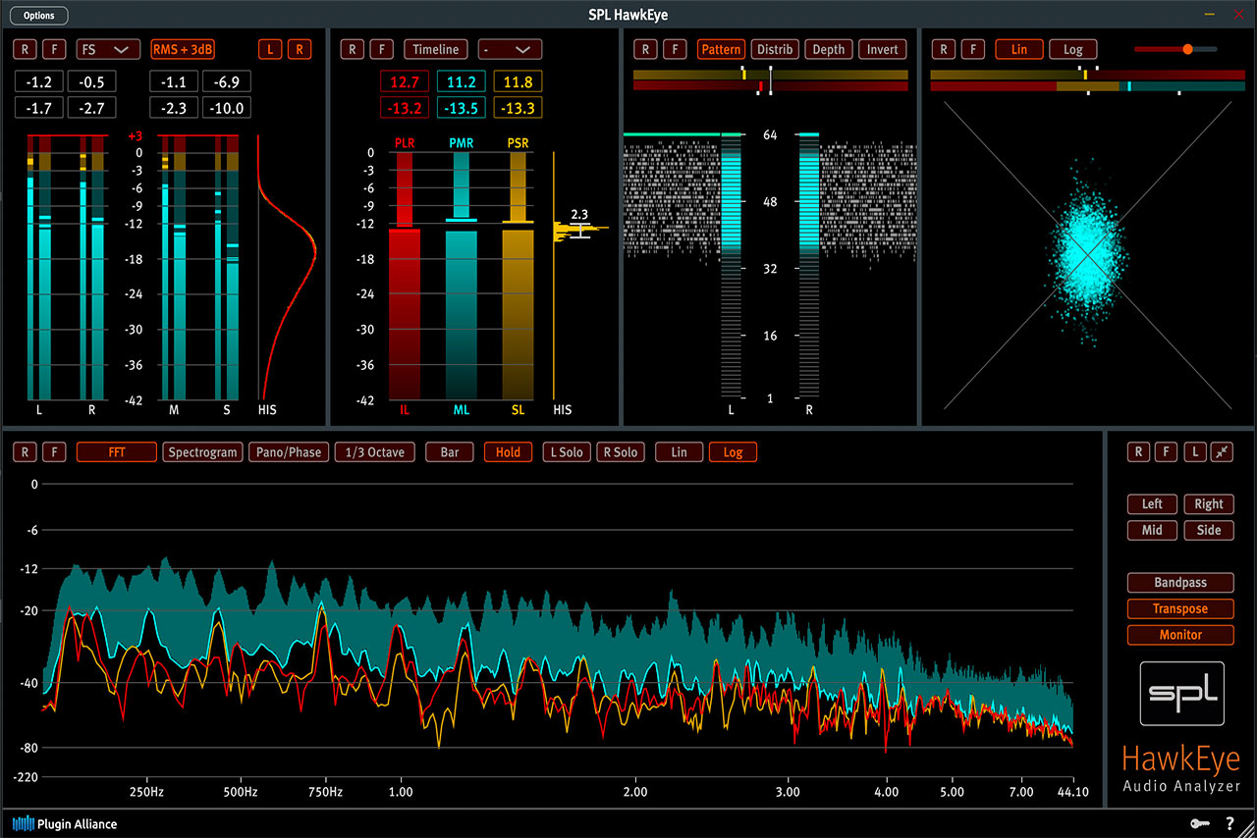
Task: Open the dash dropdown next to Timeline
Action: (509, 49)
